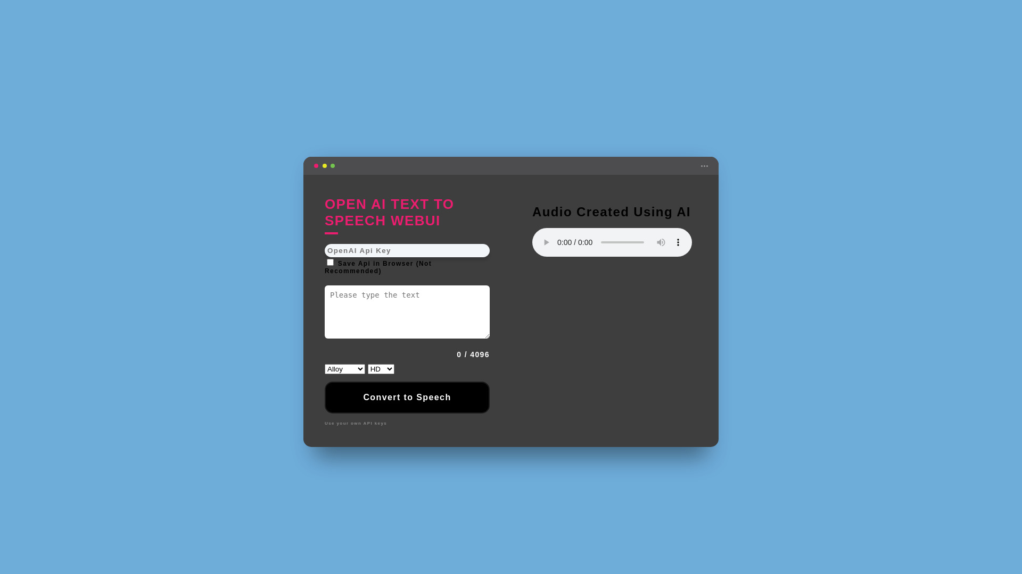Click the red traffic light button

click(316, 165)
